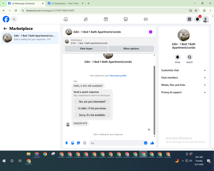Open the tab search dropdown arrow
The image size is (214, 171).
tap(3, 3)
